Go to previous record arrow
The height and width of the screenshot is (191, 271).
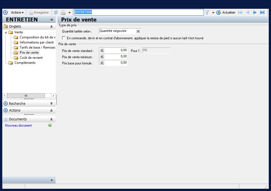(x=248, y=12)
